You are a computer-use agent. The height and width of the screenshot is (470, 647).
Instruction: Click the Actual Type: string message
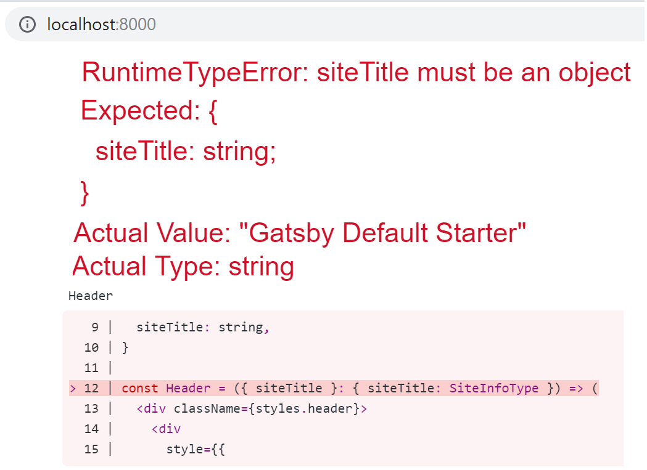183,266
